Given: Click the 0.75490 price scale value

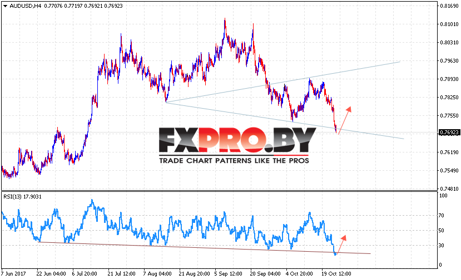Looking at the screenshot, I should click(449, 171).
